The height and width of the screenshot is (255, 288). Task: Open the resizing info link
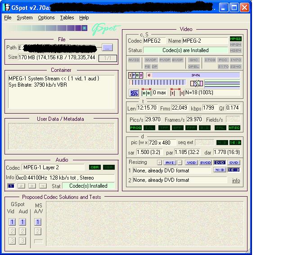[236, 180]
